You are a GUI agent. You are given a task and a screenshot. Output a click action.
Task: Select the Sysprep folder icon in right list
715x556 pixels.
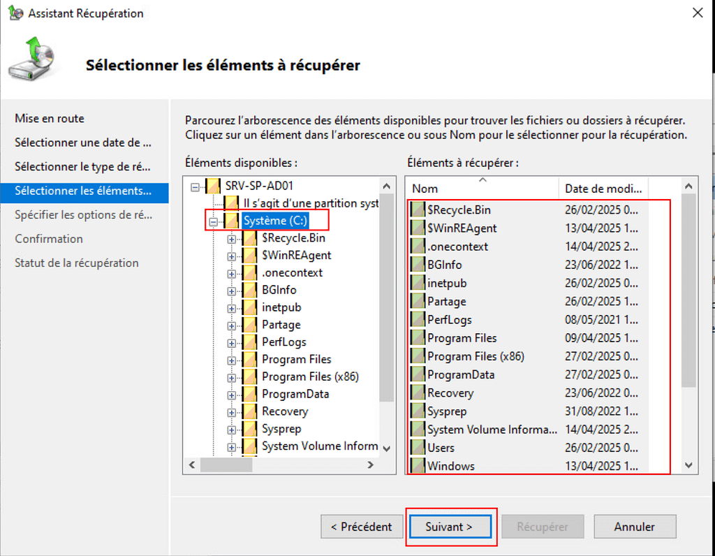click(x=418, y=411)
